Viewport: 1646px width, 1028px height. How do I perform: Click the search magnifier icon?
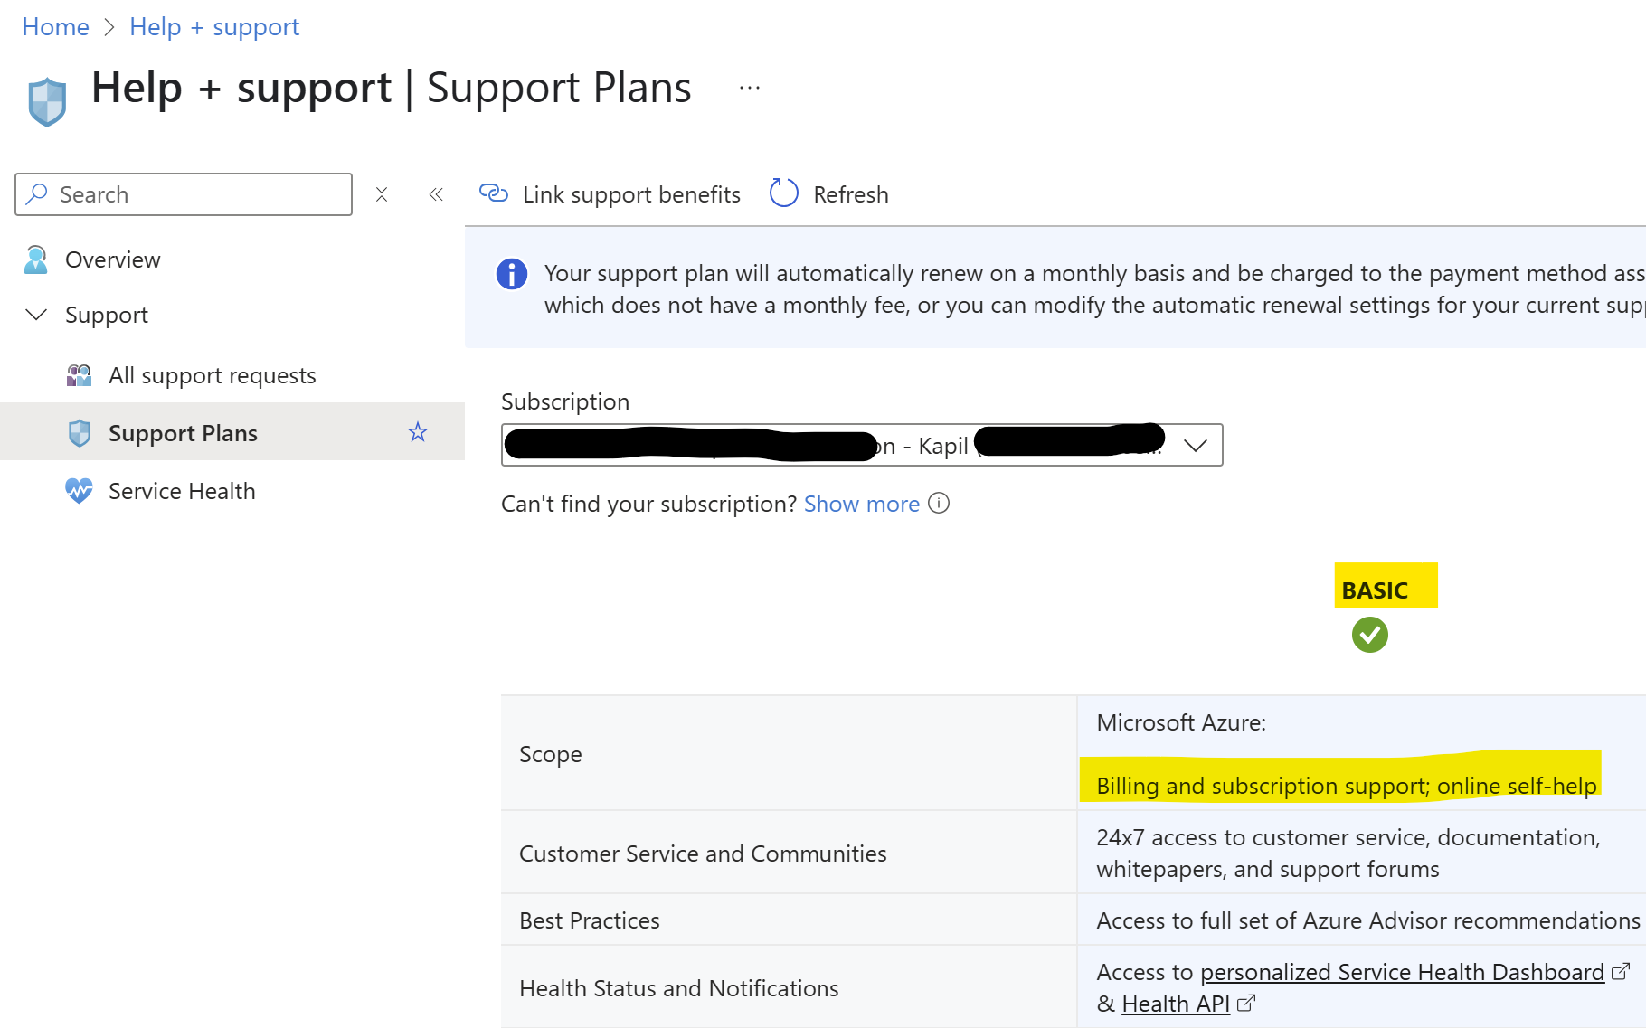(x=37, y=194)
